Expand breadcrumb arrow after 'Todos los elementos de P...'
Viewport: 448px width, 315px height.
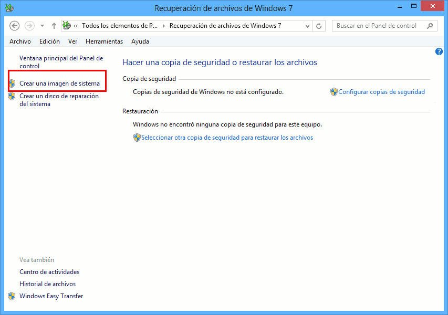click(164, 26)
